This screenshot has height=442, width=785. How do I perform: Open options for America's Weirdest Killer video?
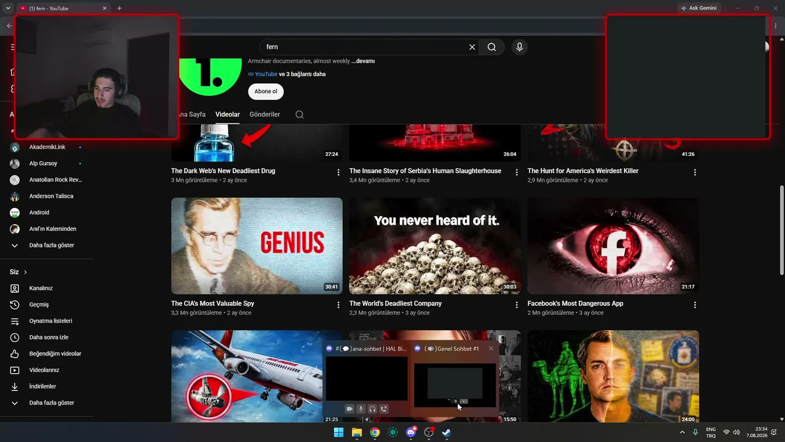click(695, 173)
